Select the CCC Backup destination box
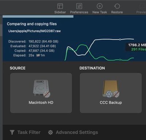 pyautogui.click(x=111, y=93)
